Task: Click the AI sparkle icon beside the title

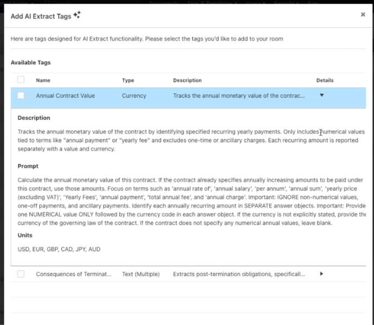Action: coord(77,15)
